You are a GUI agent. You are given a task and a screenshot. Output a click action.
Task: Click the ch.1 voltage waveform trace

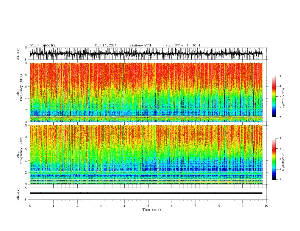point(146,54)
